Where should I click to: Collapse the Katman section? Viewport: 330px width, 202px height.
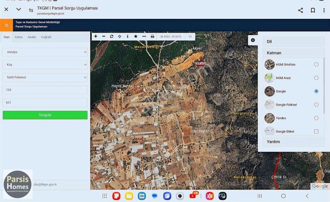point(294,53)
